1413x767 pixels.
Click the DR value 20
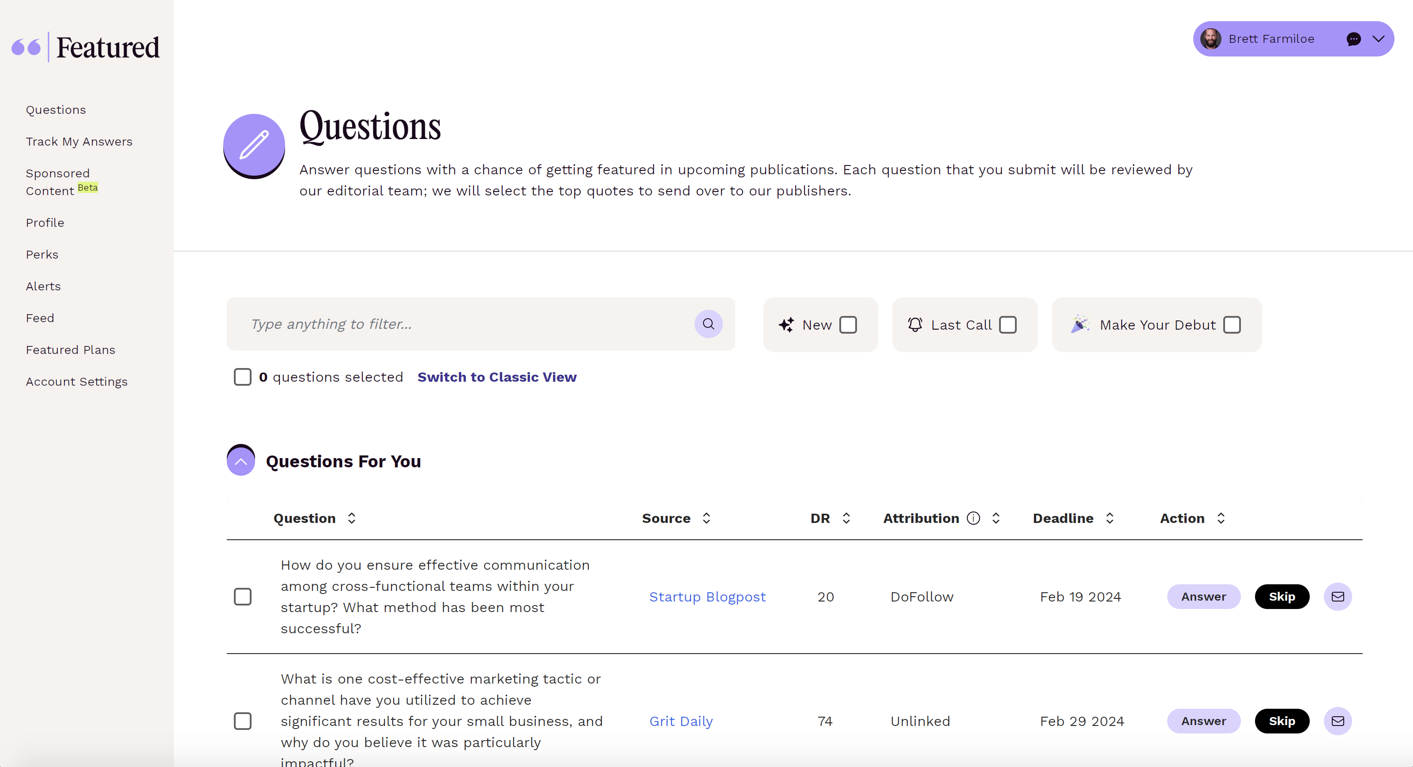[826, 596]
